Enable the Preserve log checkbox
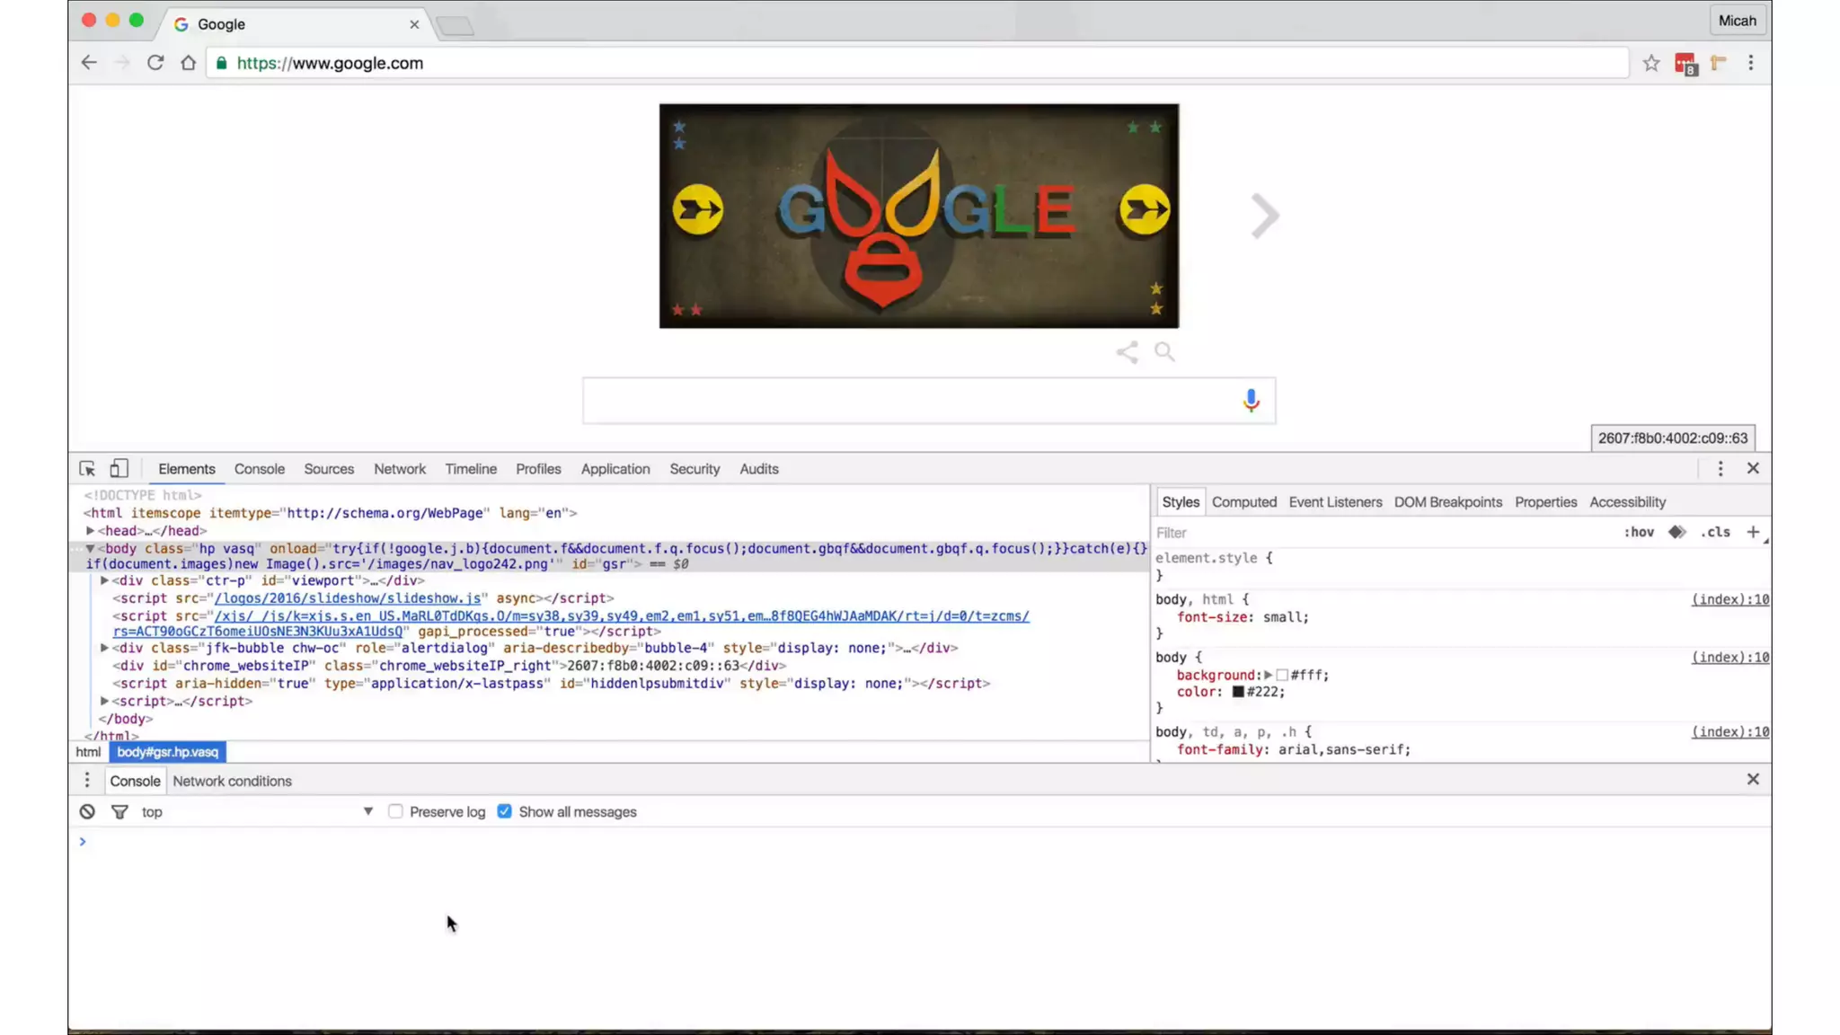The height and width of the screenshot is (1035, 1840). (395, 812)
